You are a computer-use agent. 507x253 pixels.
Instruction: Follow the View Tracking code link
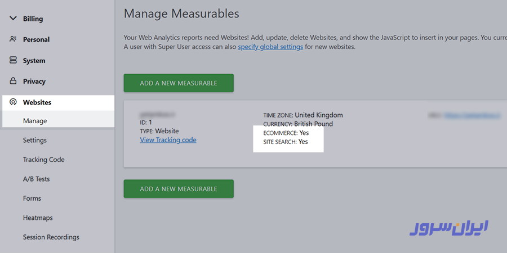click(x=168, y=140)
